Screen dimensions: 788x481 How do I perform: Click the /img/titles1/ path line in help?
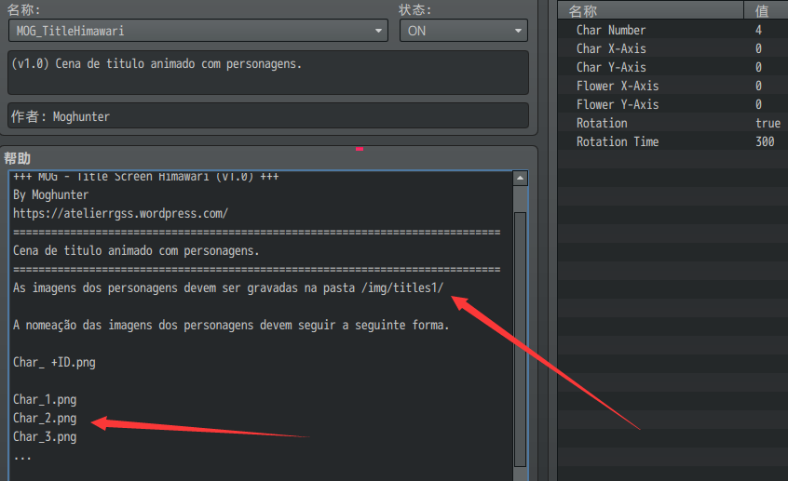pyautogui.click(x=228, y=287)
